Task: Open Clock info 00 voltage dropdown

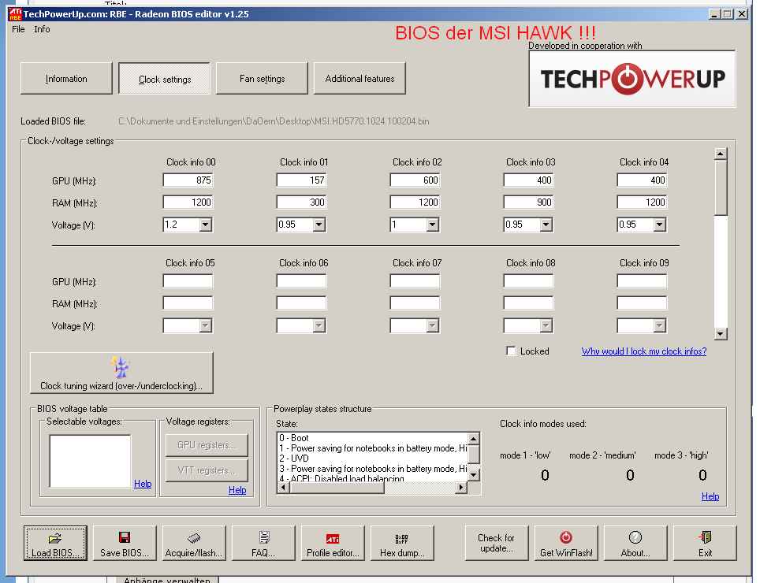Action: 205,225
